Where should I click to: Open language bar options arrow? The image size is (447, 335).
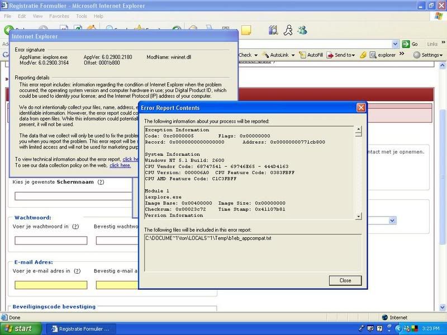tap(389, 330)
